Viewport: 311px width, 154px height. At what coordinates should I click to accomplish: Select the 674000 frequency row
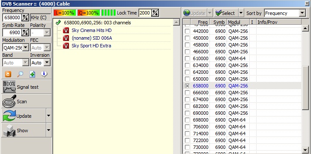pyautogui.click(x=242, y=99)
